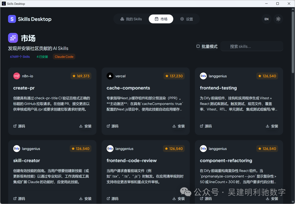Enable the 批量模式 checkbox
295x204 pixels.
click(x=198, y=46)
